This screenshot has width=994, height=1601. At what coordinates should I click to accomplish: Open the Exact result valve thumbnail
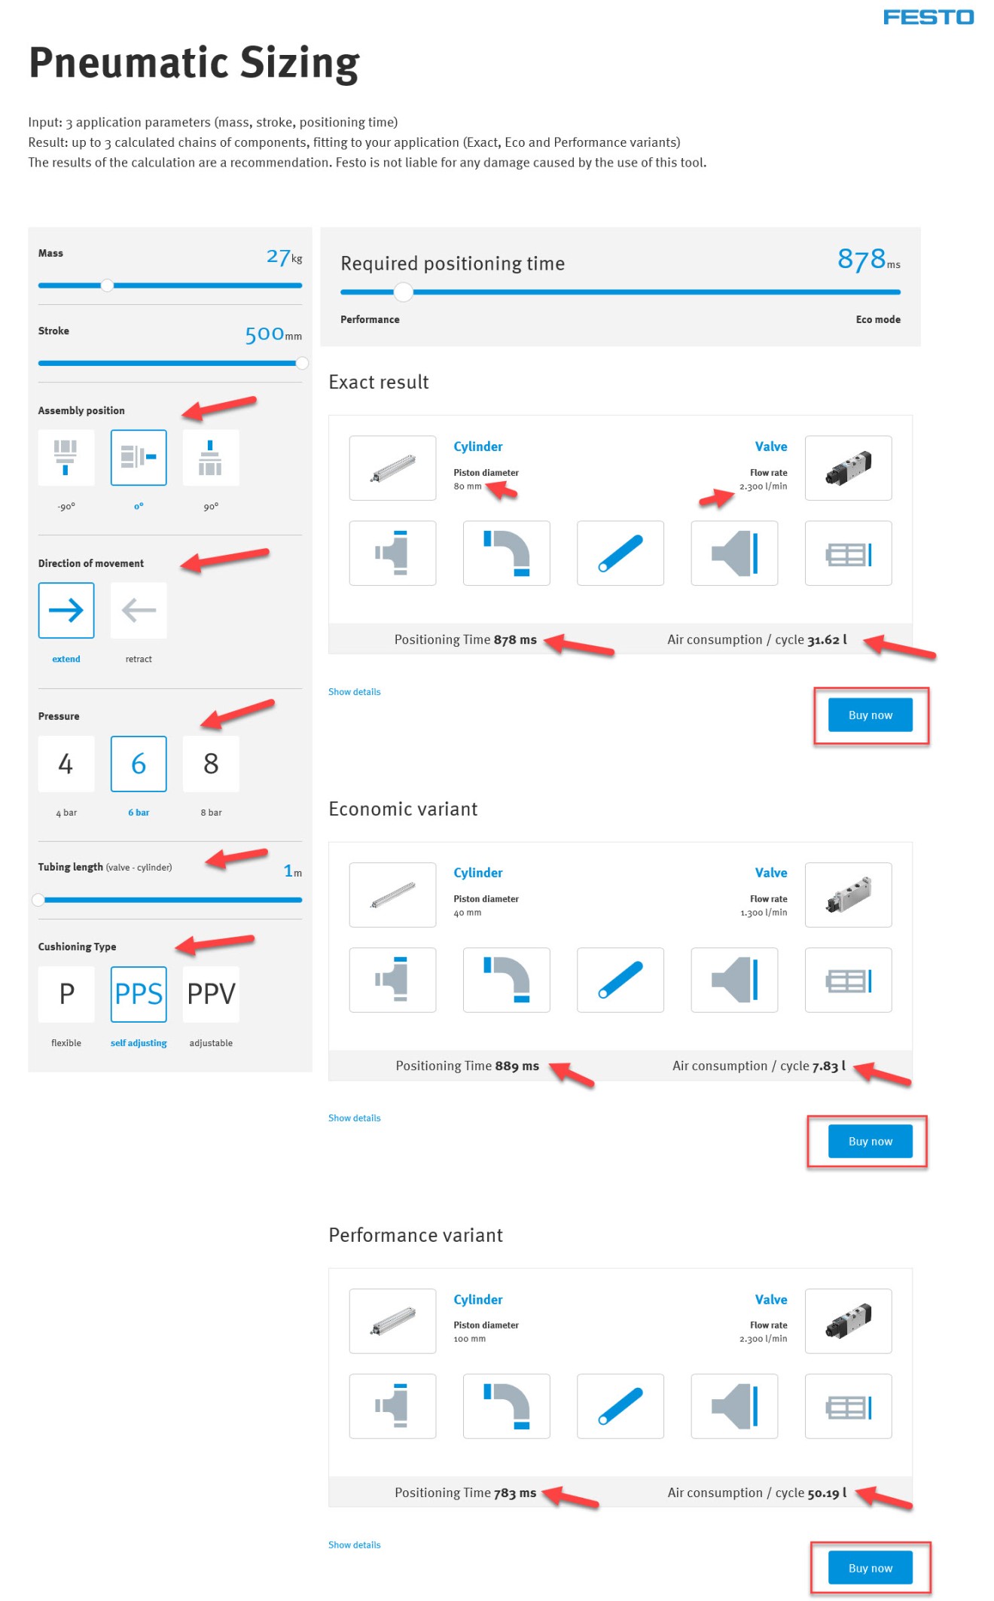[849, 468]
